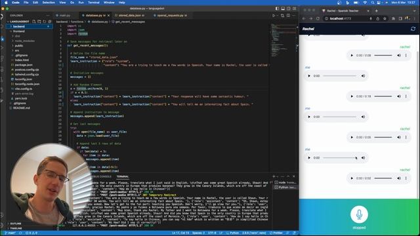Switch to the openai_requests.py editor tab
This screenshot has height=236, width=420.
tap(171, 16)
